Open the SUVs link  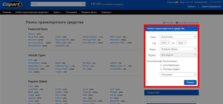click(x=30, y=72)
